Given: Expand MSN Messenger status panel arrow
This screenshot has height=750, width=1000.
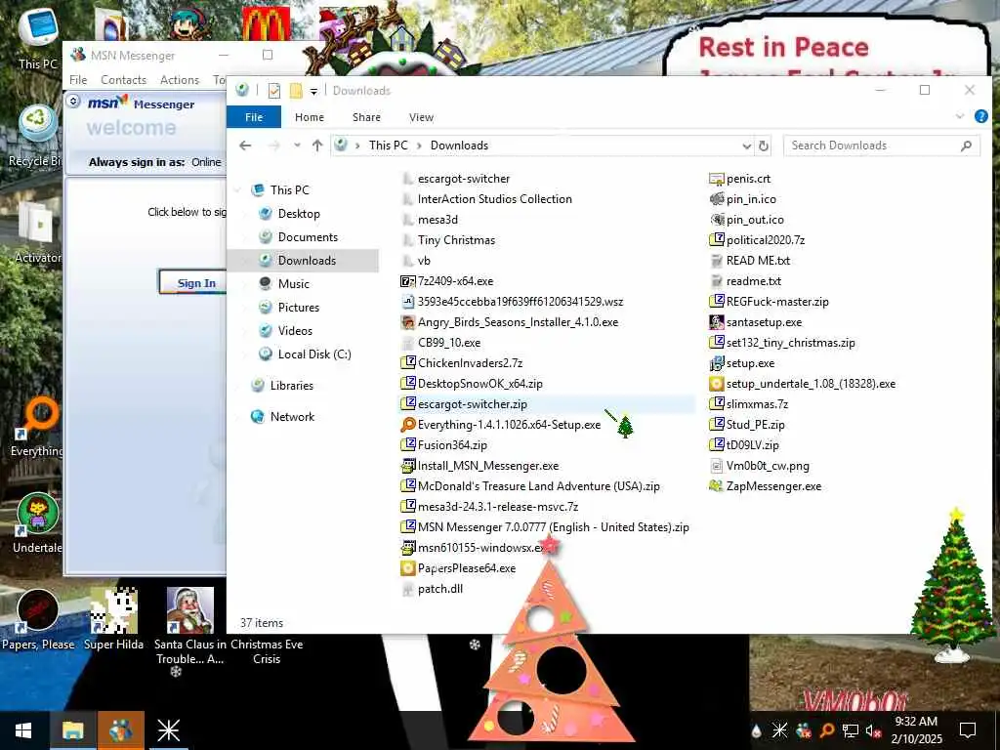Looking at the screenshot, I should point(73,101).
